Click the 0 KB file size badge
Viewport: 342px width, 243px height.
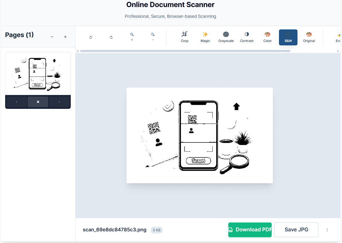click(157, 230)
